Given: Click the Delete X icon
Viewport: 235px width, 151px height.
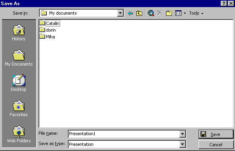Looking at the screenshot, I should [x=160, y=13].
